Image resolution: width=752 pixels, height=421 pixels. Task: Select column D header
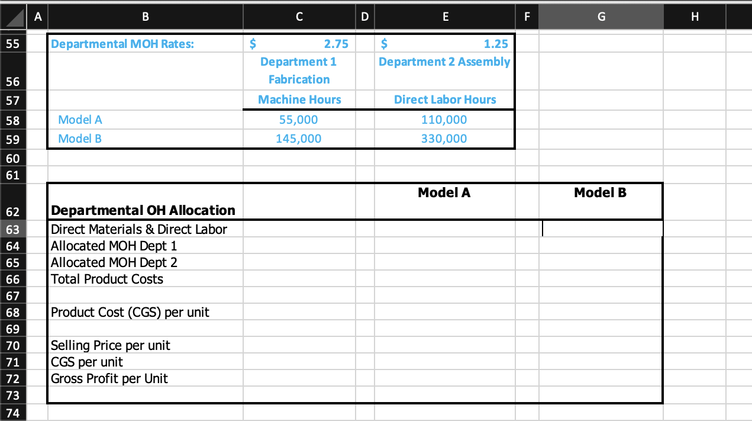[364, 18]
